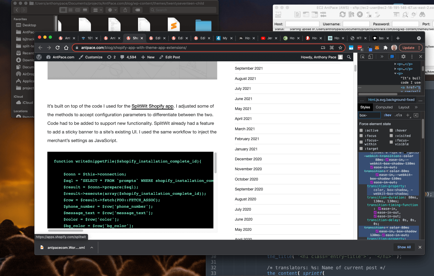Click FileZilla binoculars search icon
This screenshot has height=276, width=434.
coord(422,15)
